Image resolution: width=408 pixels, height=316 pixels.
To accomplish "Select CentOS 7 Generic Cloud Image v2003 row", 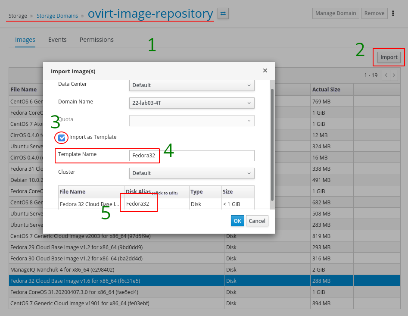I will tap(205, 236).
